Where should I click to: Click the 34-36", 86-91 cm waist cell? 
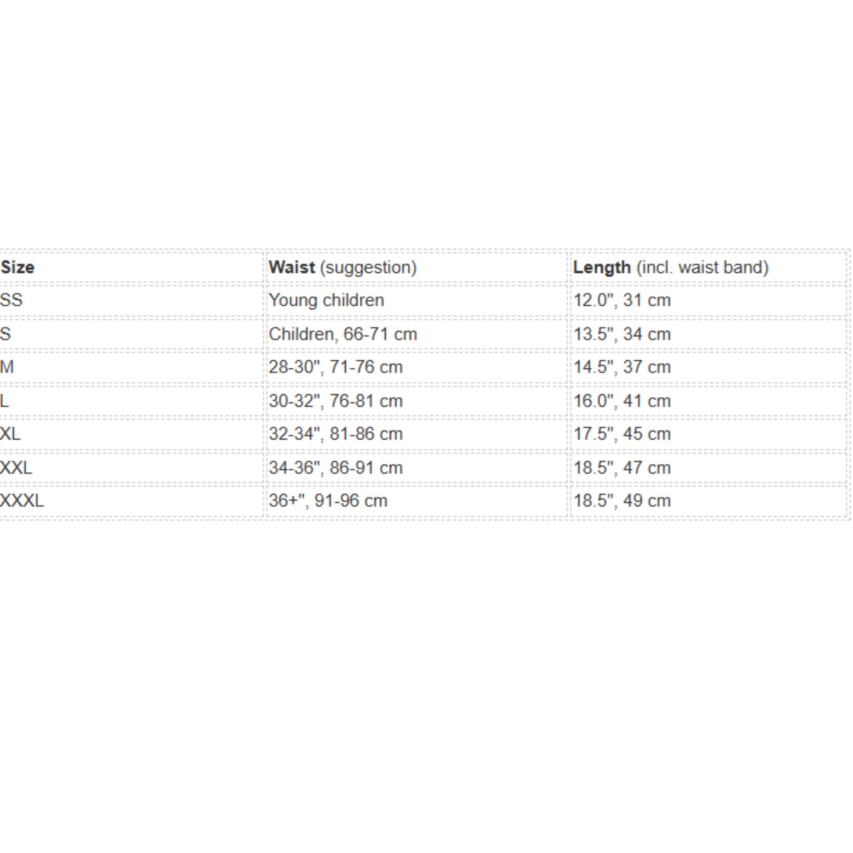click(335, 467)
